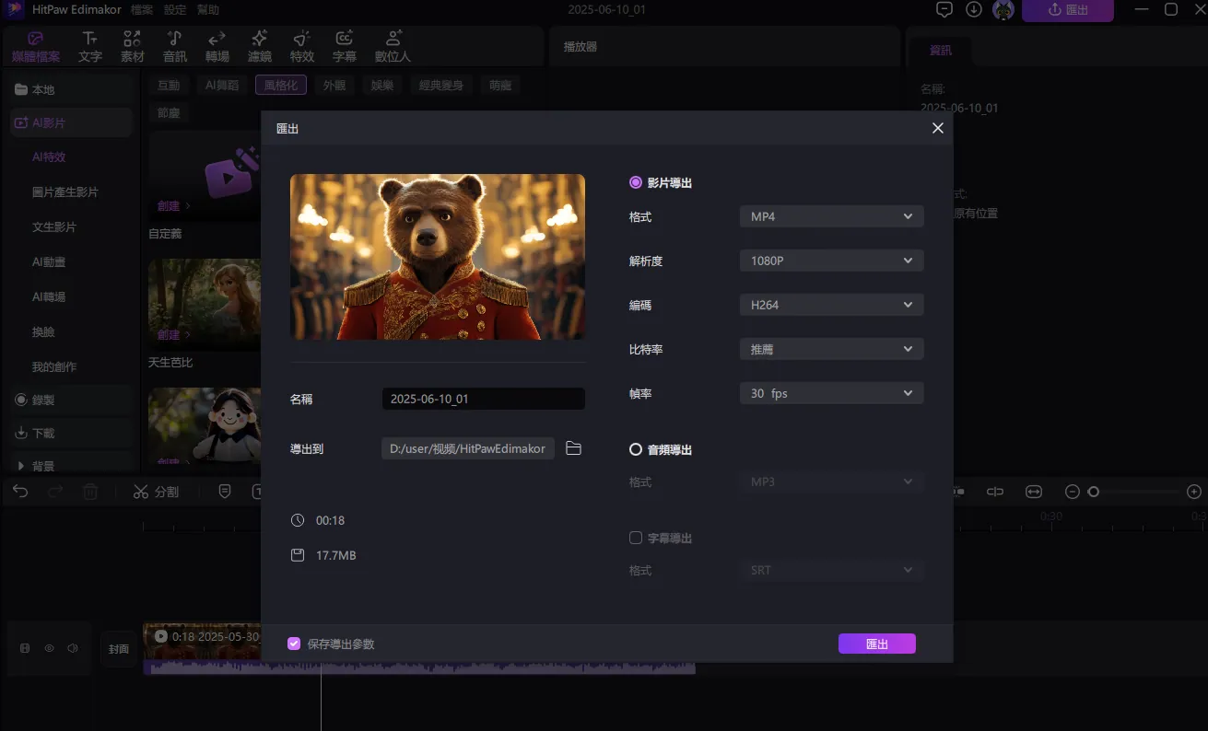Viewport: 1208px width, 731px height.
Task: Open the 圖片產生影片 sidebar item
Action: (65, 192)
